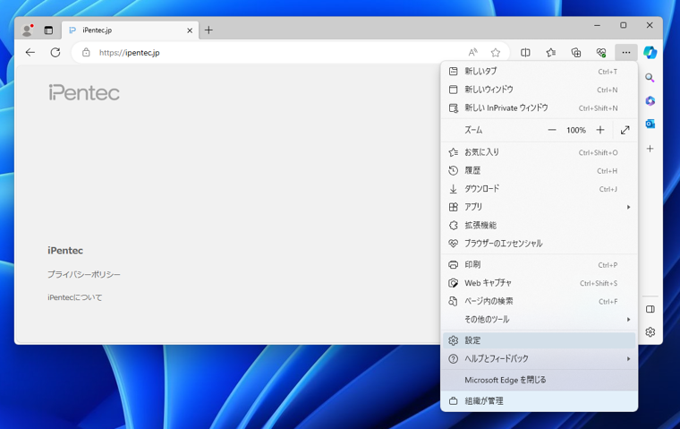This screenshot has width=680, height=429.
Task: Close the iPentec.jp tab
Action: tap(190, 30)
